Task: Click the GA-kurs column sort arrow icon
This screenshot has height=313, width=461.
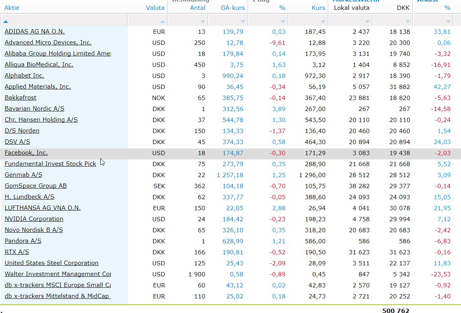Action: (243, 22)
